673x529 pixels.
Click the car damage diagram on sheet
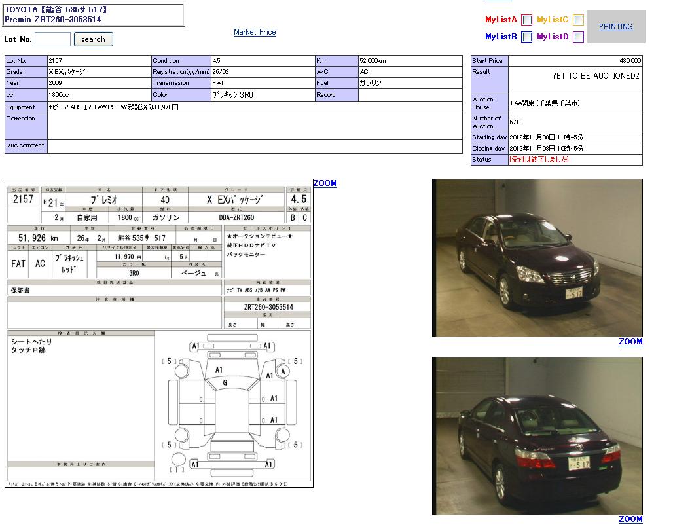(232, 406)
